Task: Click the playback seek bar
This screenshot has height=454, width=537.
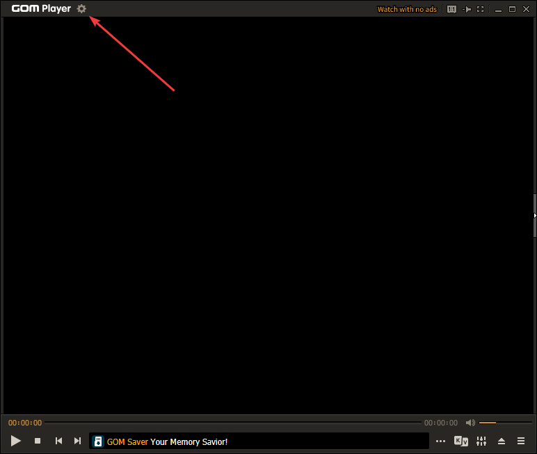Action: 233,423
